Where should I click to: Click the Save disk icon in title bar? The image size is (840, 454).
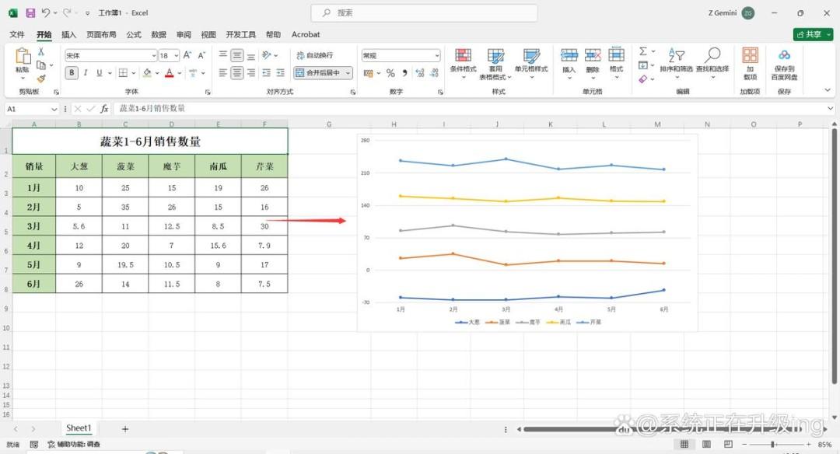[x=30, y=13]
